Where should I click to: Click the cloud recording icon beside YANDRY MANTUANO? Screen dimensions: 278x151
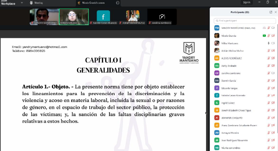[264, 28]
